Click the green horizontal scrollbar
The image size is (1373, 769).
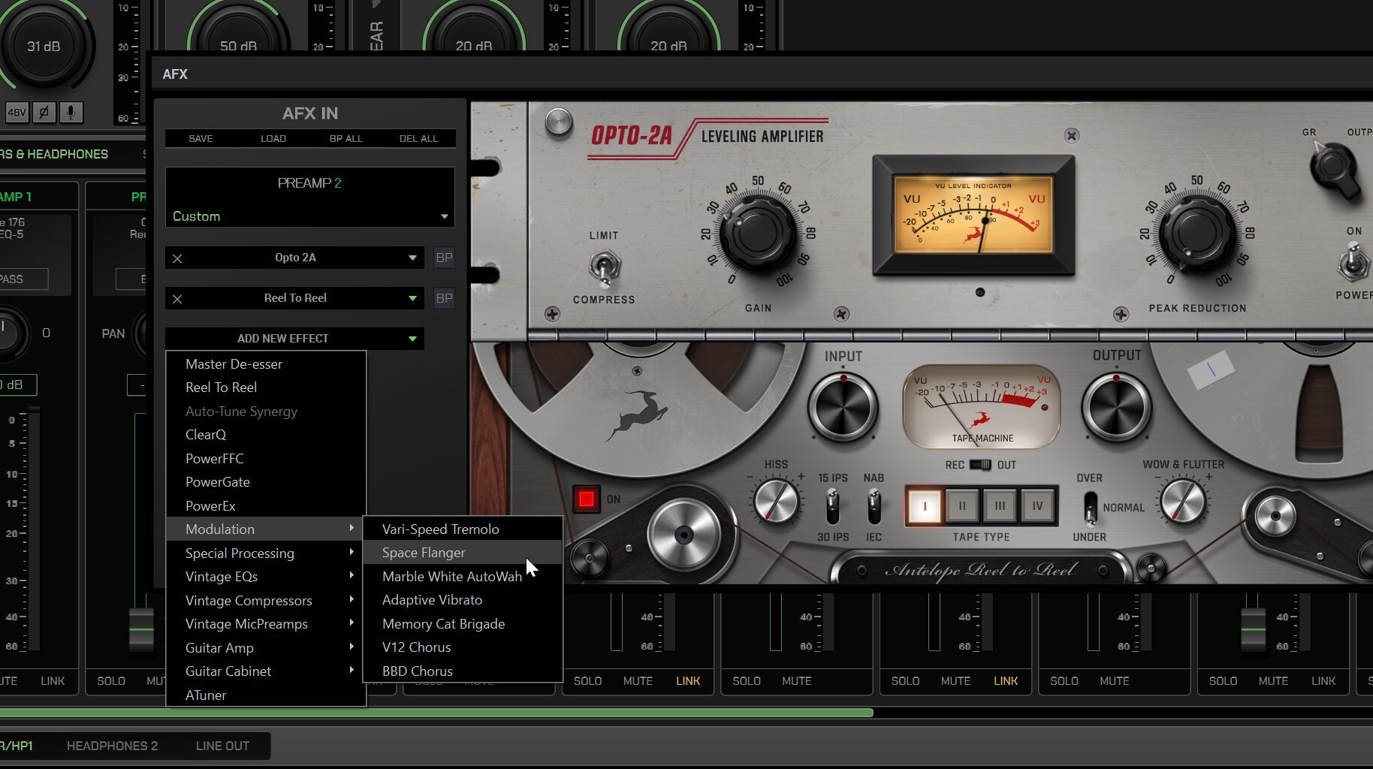[436, 712]
